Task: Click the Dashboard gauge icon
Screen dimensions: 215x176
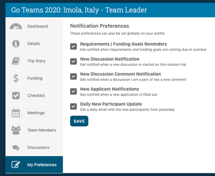Action: click(x=16, y=26)
